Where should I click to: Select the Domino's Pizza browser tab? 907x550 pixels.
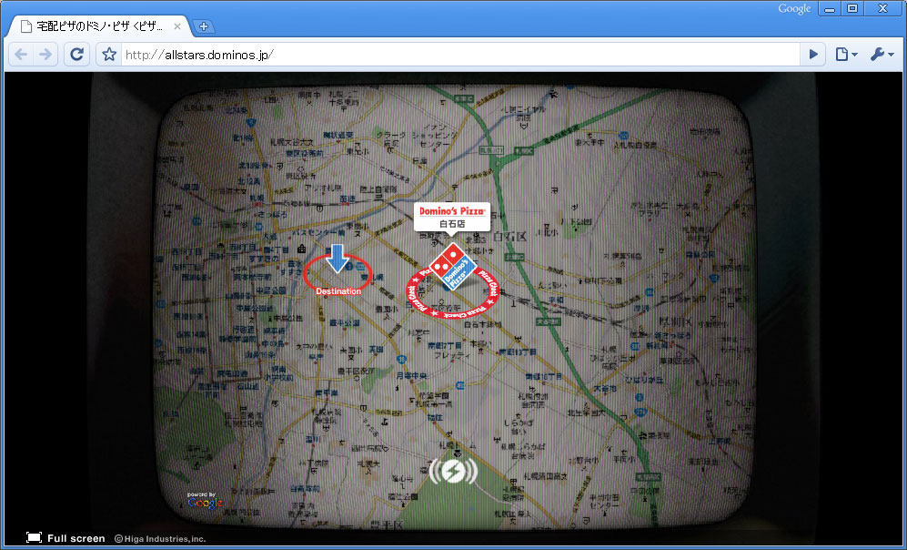click(x=99, y=26)
